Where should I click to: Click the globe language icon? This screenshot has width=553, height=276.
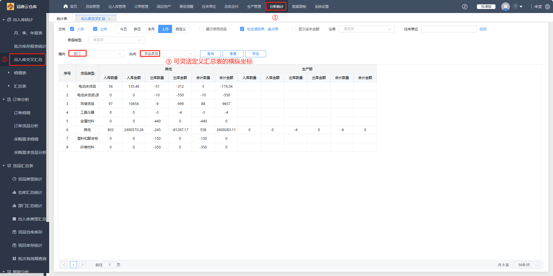coord(548,6)
